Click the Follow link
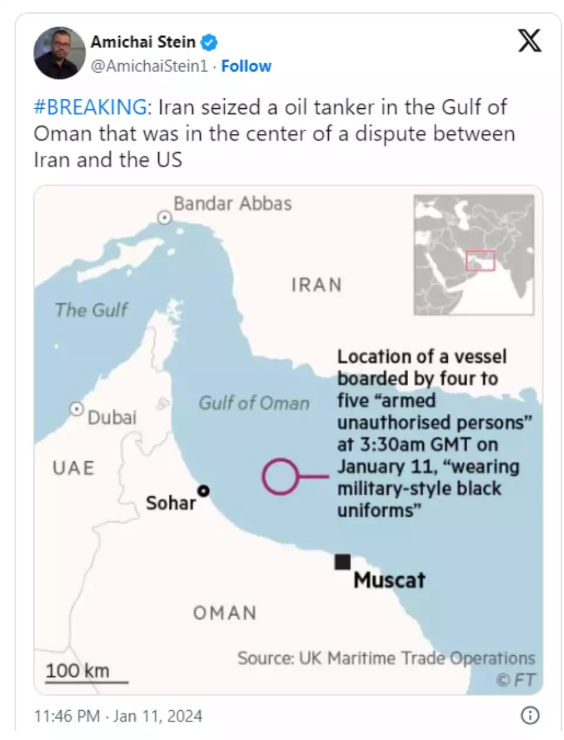The image size is (564, 740). pyautogui.click(x=246, y=66)
